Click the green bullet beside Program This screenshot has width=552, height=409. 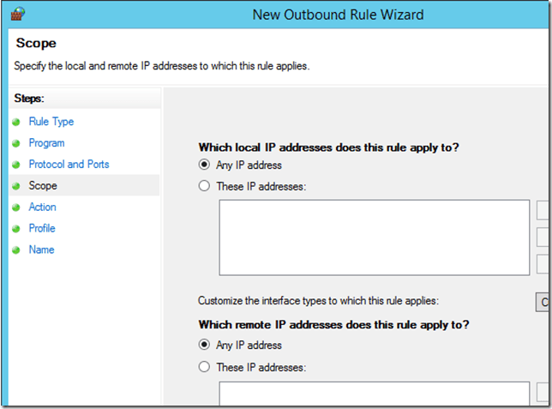point(15,143)
